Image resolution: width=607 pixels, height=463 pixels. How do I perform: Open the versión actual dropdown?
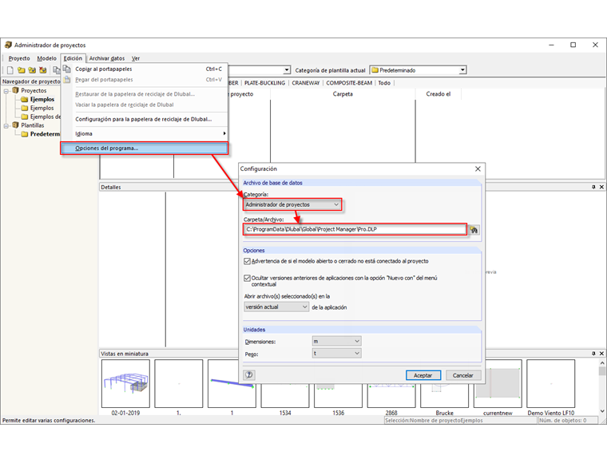276,307
